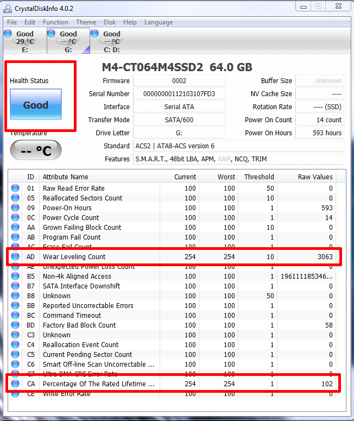Click the Power On Count 14 count field
Image resolution: width=354 pixels, height=421 pixels.
(x=320, y=120)
